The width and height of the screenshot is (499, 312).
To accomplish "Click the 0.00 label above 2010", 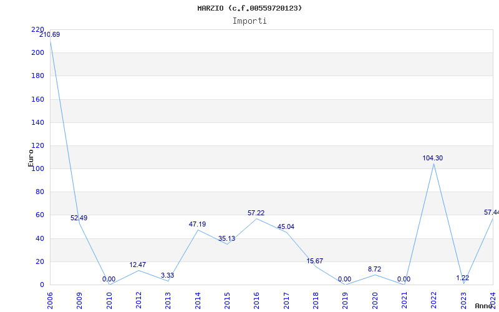I will pyautogui.click(x=109, y=279).
